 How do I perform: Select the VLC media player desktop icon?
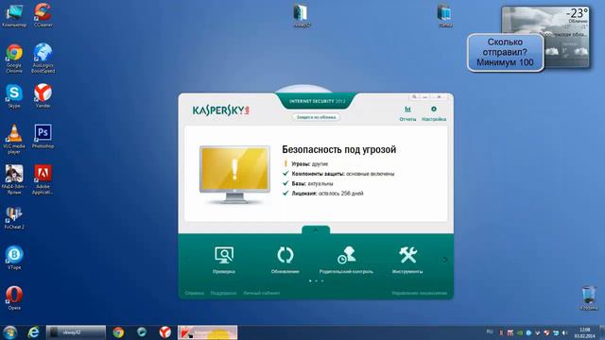coord(14,139)
